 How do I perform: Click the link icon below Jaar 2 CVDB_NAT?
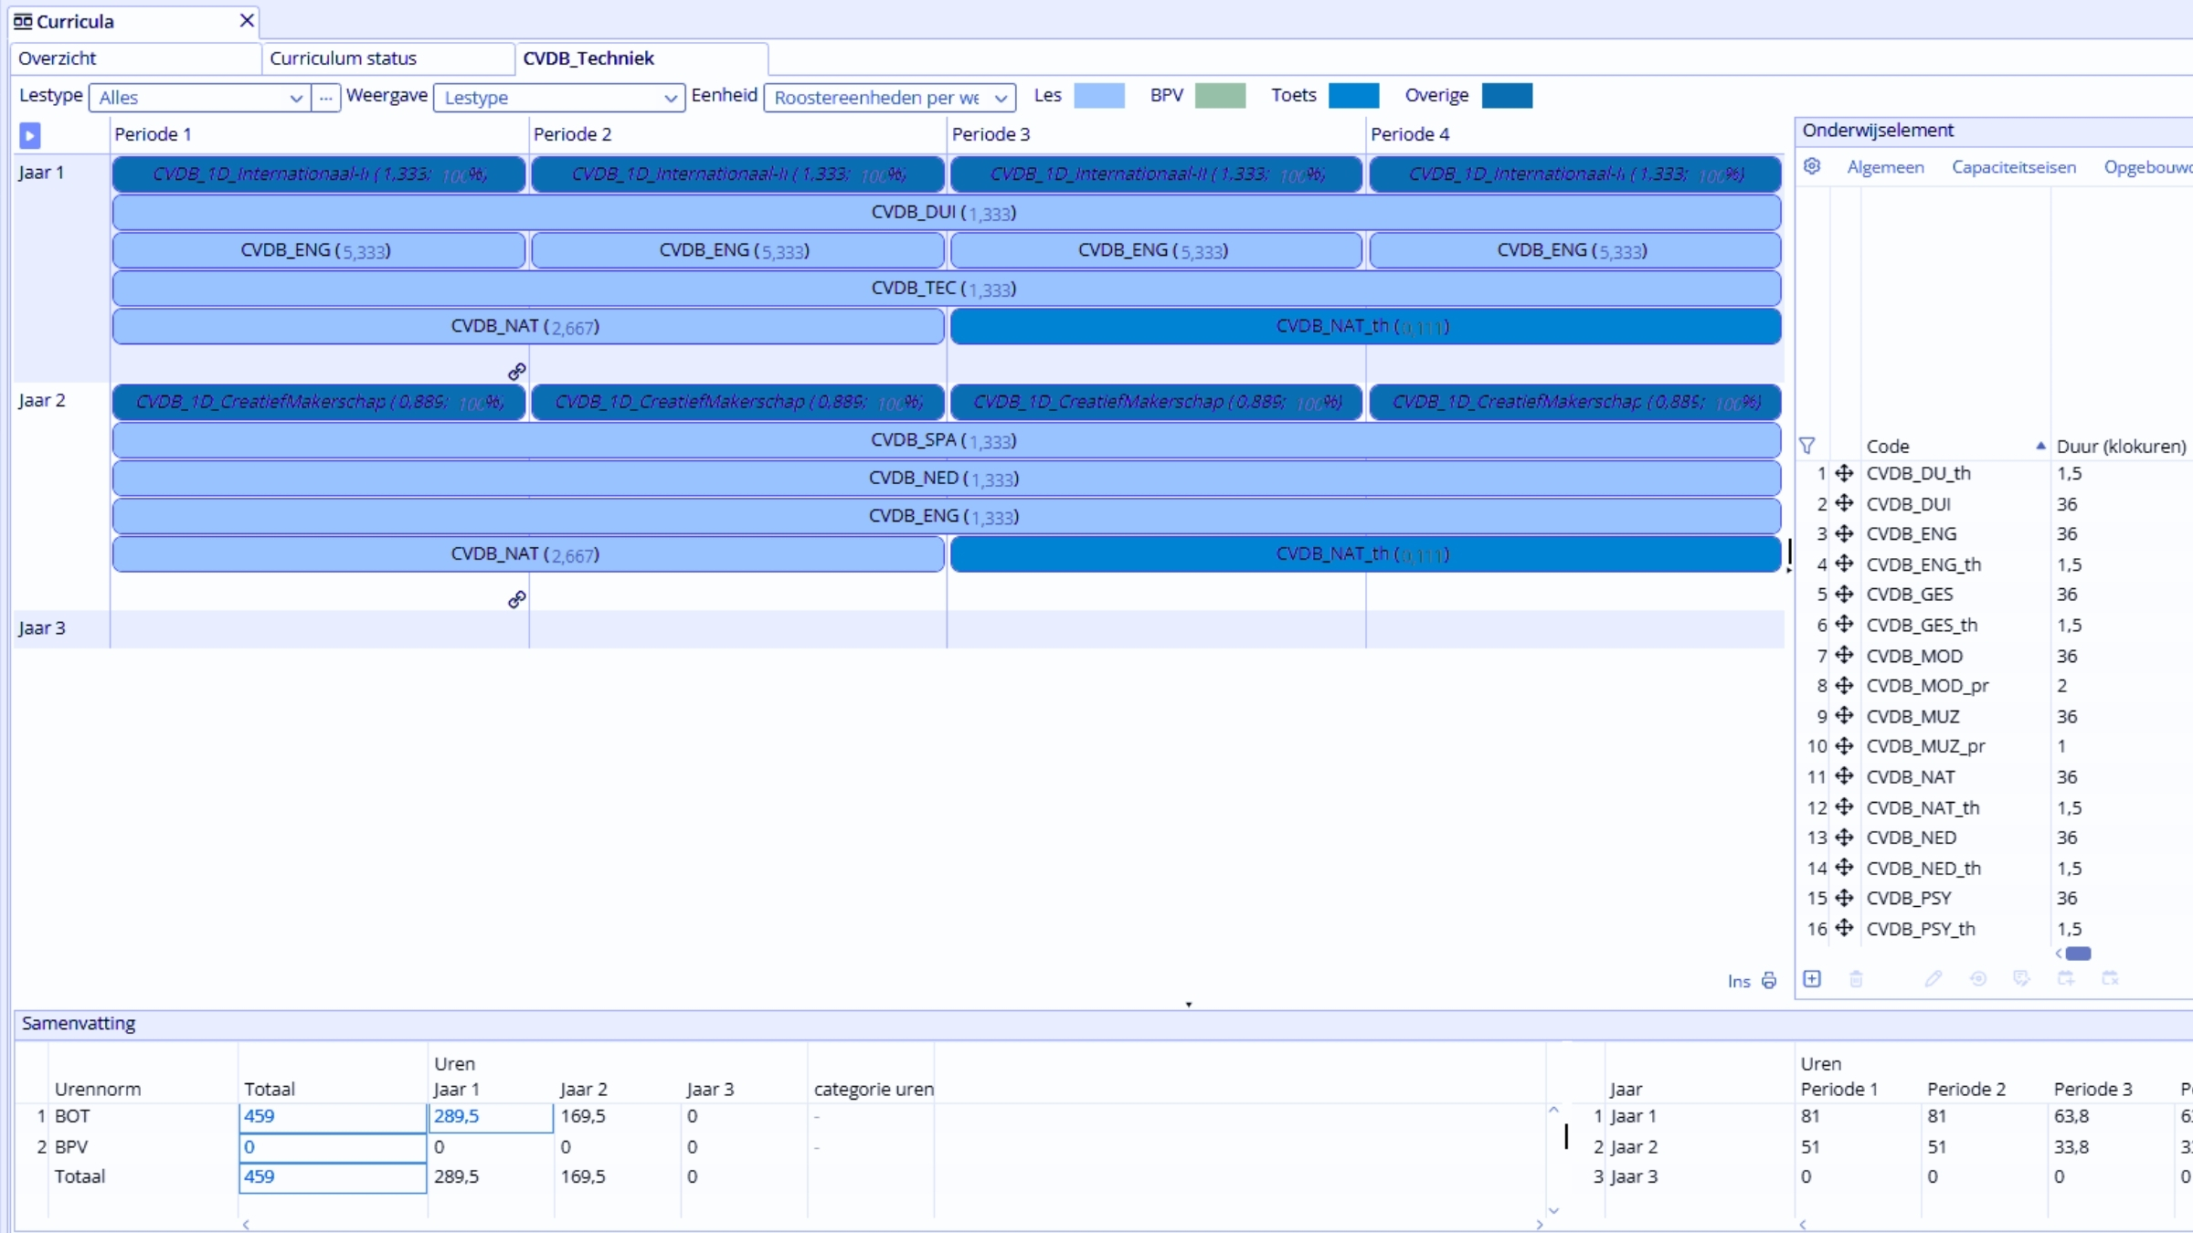pos(517,599)
